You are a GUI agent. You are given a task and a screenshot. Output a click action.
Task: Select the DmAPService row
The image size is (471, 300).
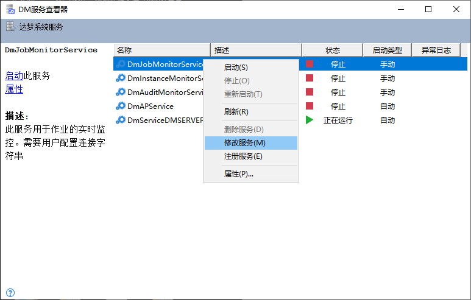tap(151, 106)
